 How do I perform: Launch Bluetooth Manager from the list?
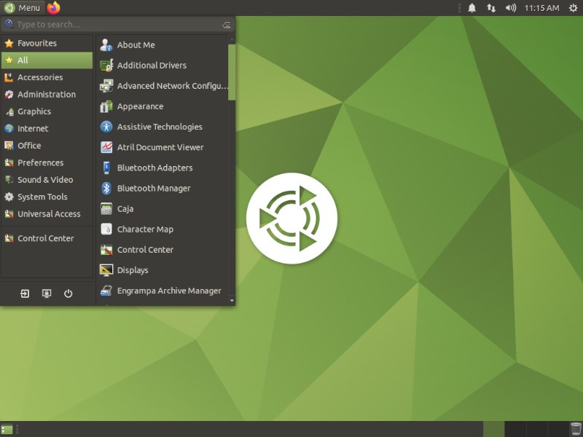[153, 188]
